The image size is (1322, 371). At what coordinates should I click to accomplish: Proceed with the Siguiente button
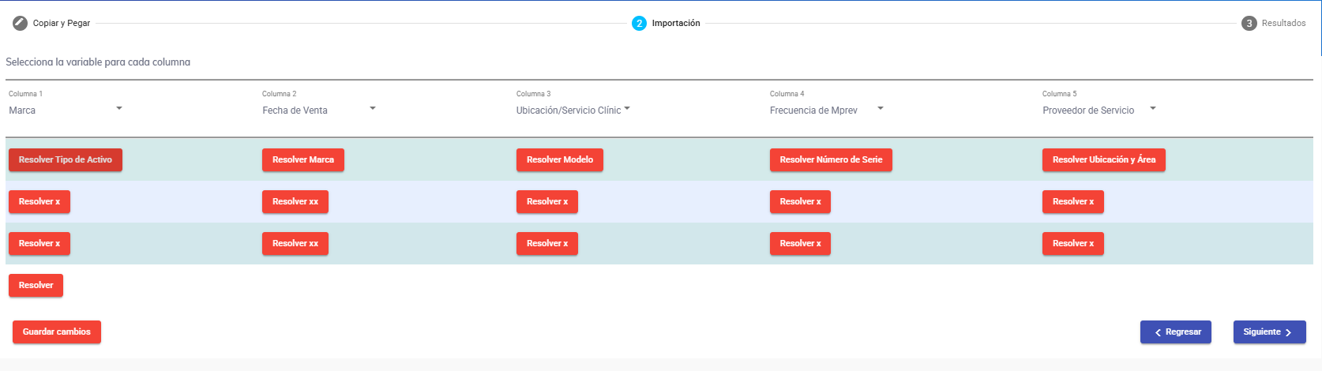click(1269, 332)
